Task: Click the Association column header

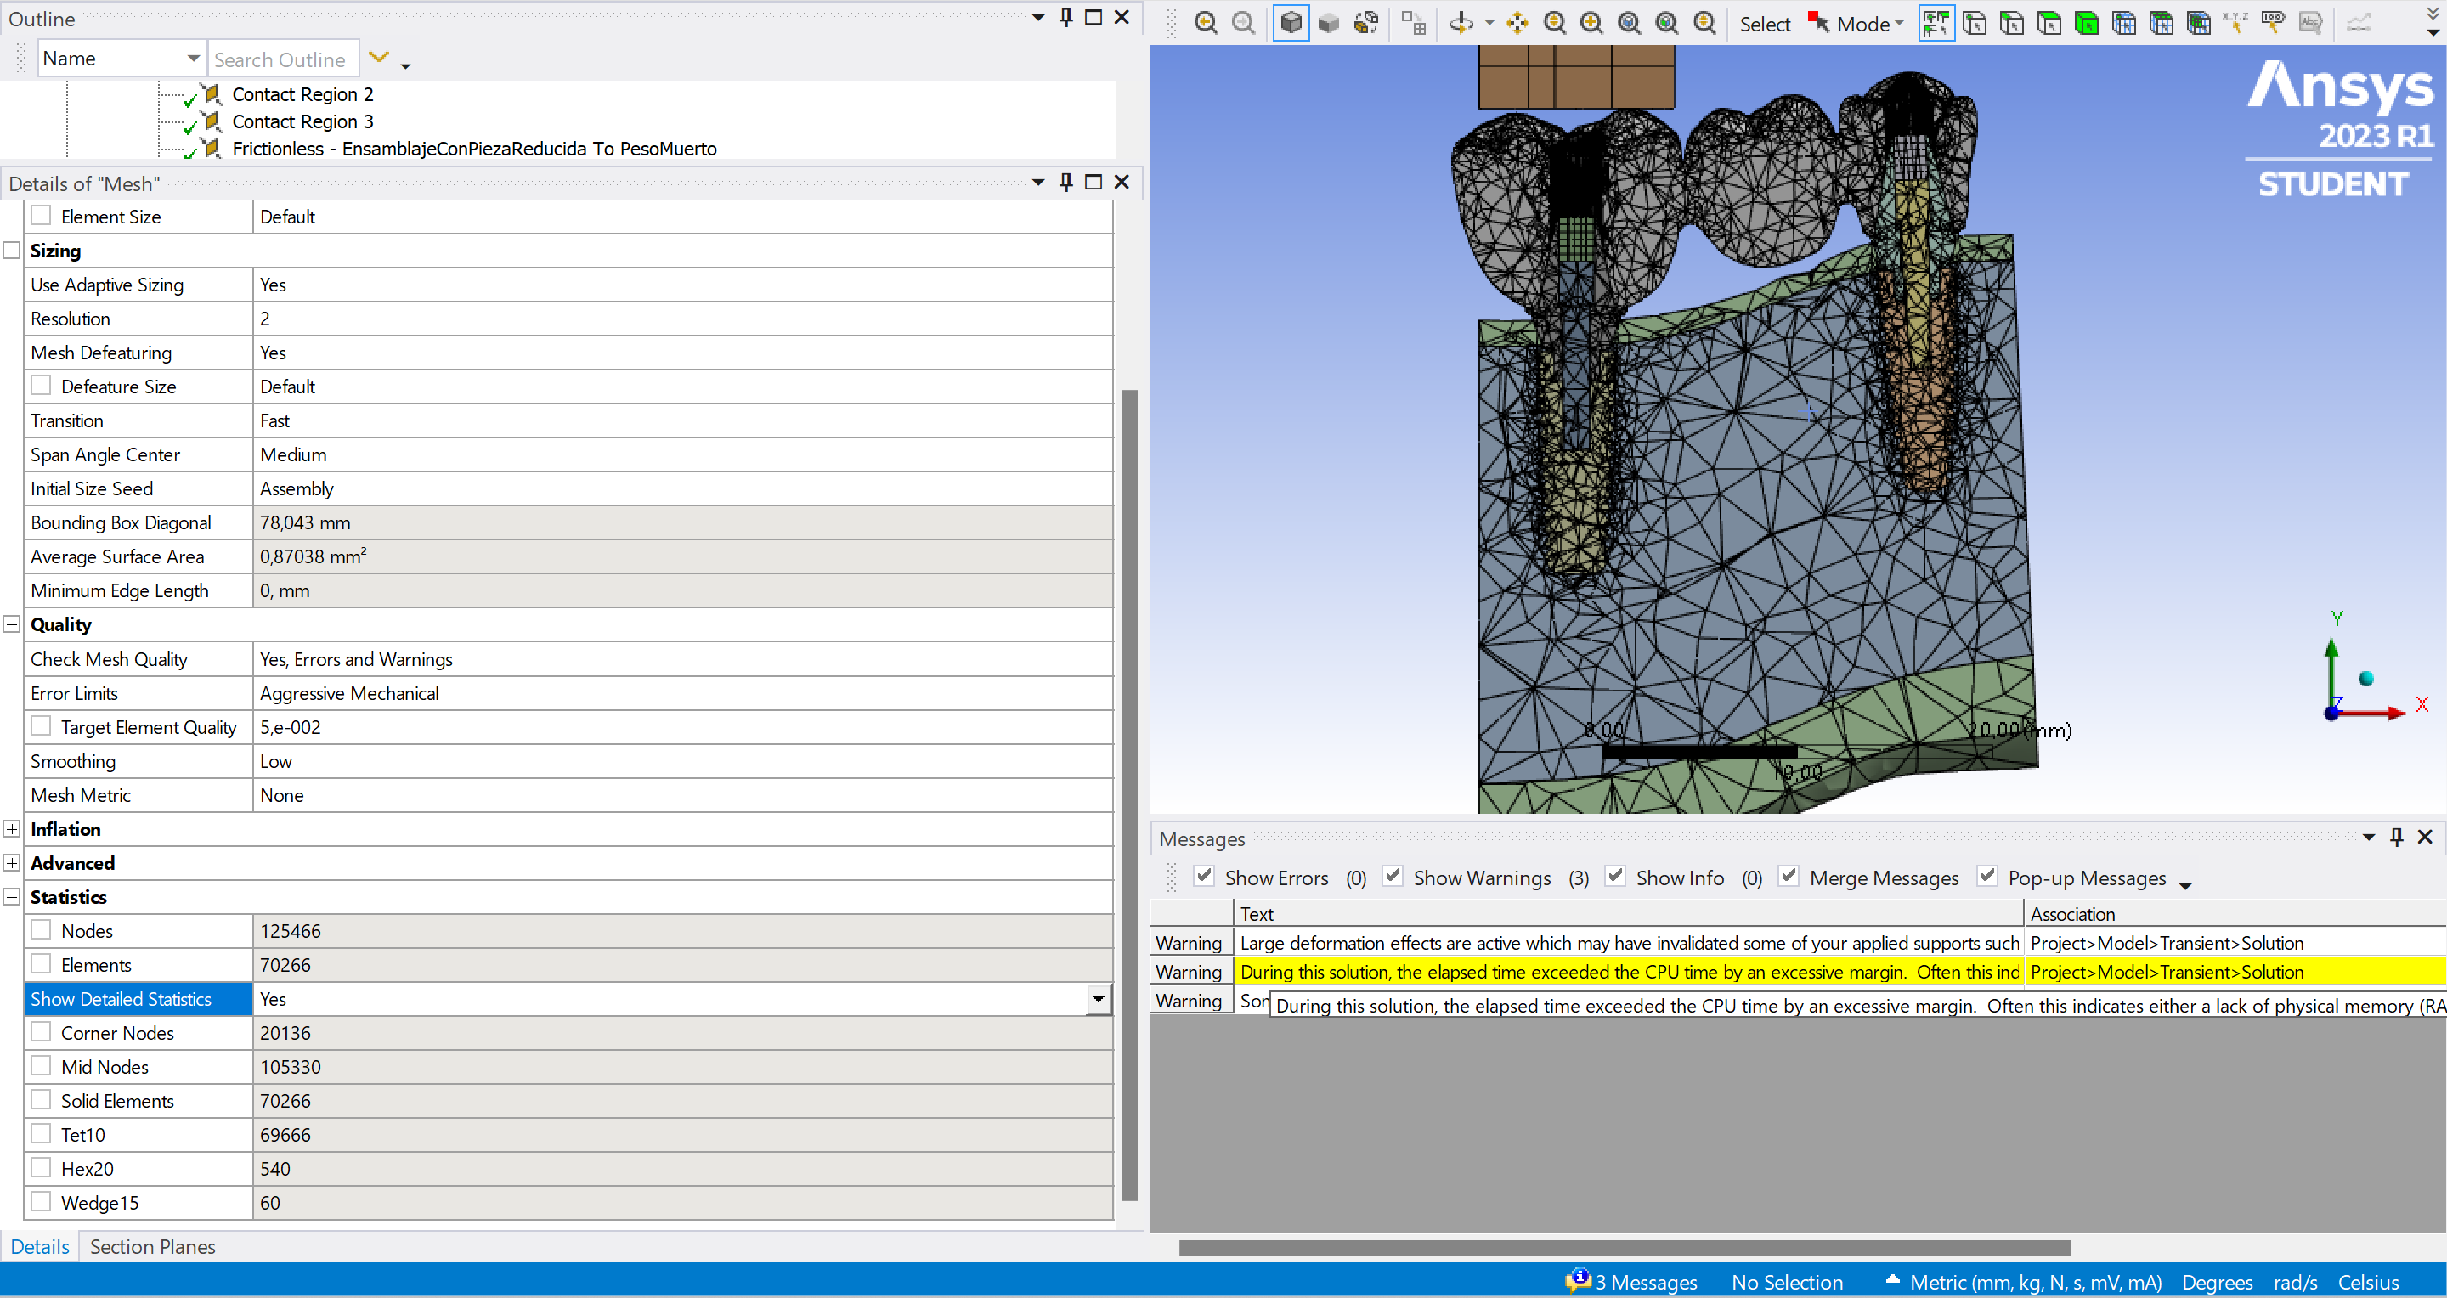Action: (x=2235, y=913)
